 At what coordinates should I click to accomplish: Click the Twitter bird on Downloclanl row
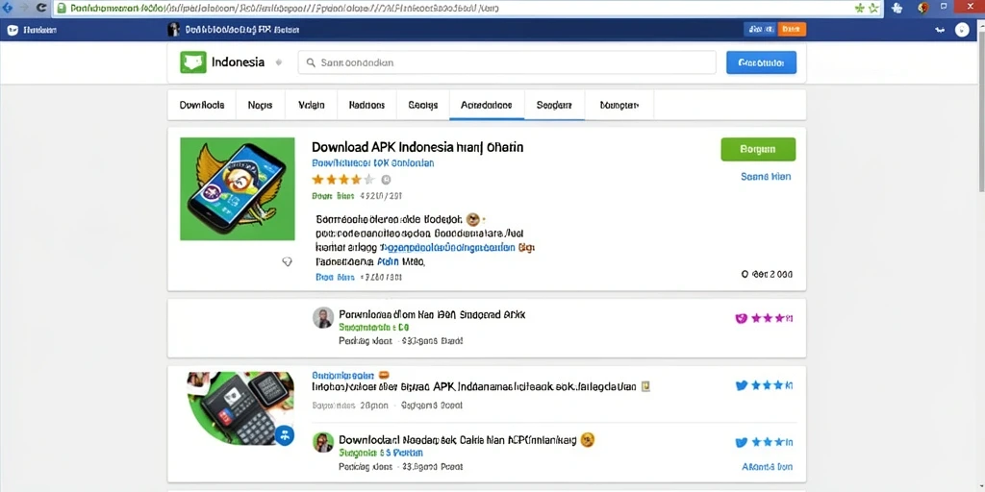742,442
